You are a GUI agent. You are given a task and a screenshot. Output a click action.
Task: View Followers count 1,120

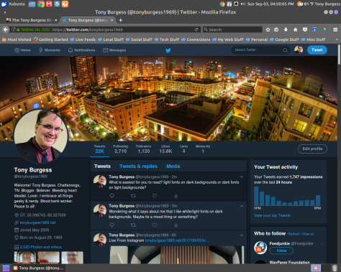coord(144,149)
